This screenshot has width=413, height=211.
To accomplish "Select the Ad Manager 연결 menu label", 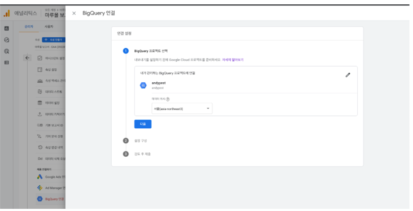I will pos(55,188).
